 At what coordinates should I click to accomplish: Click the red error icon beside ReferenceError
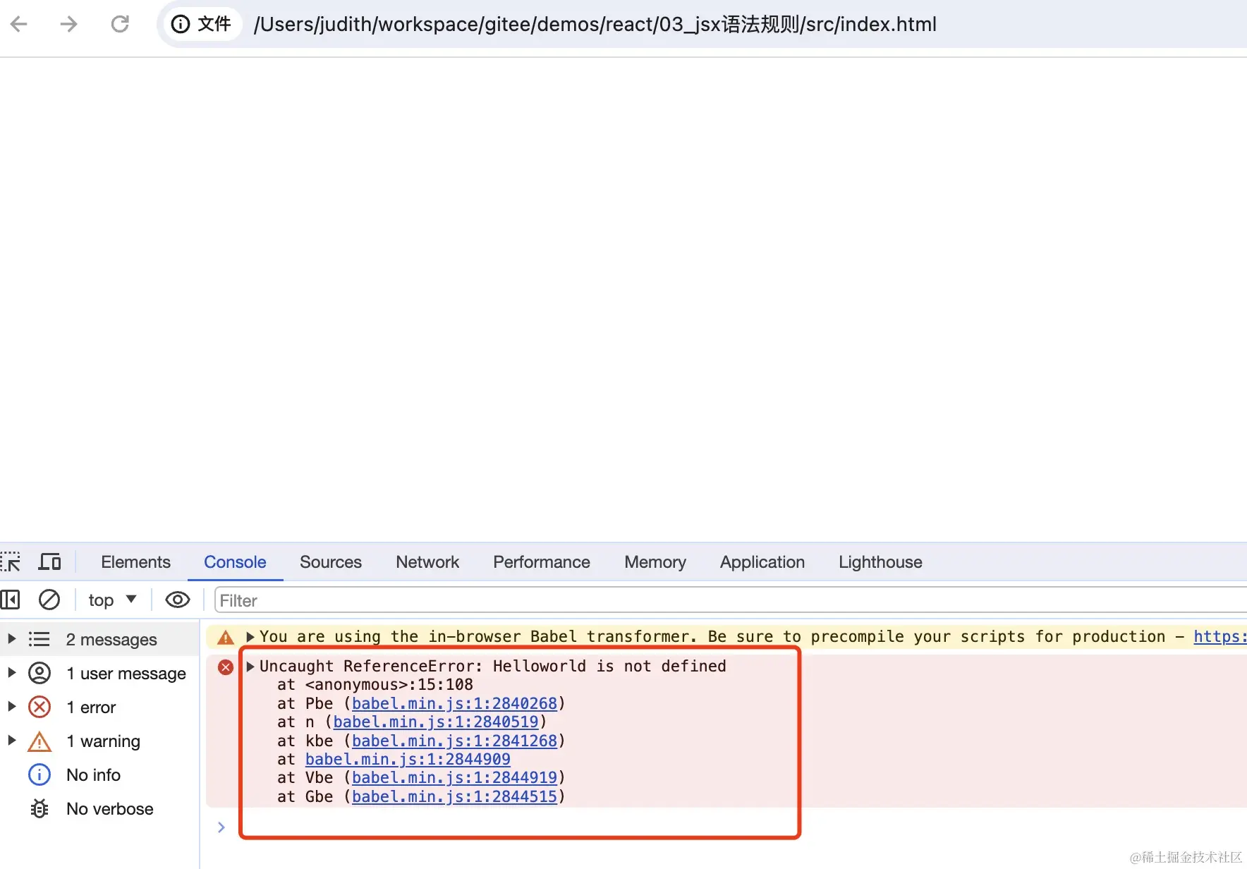(226, 667)
